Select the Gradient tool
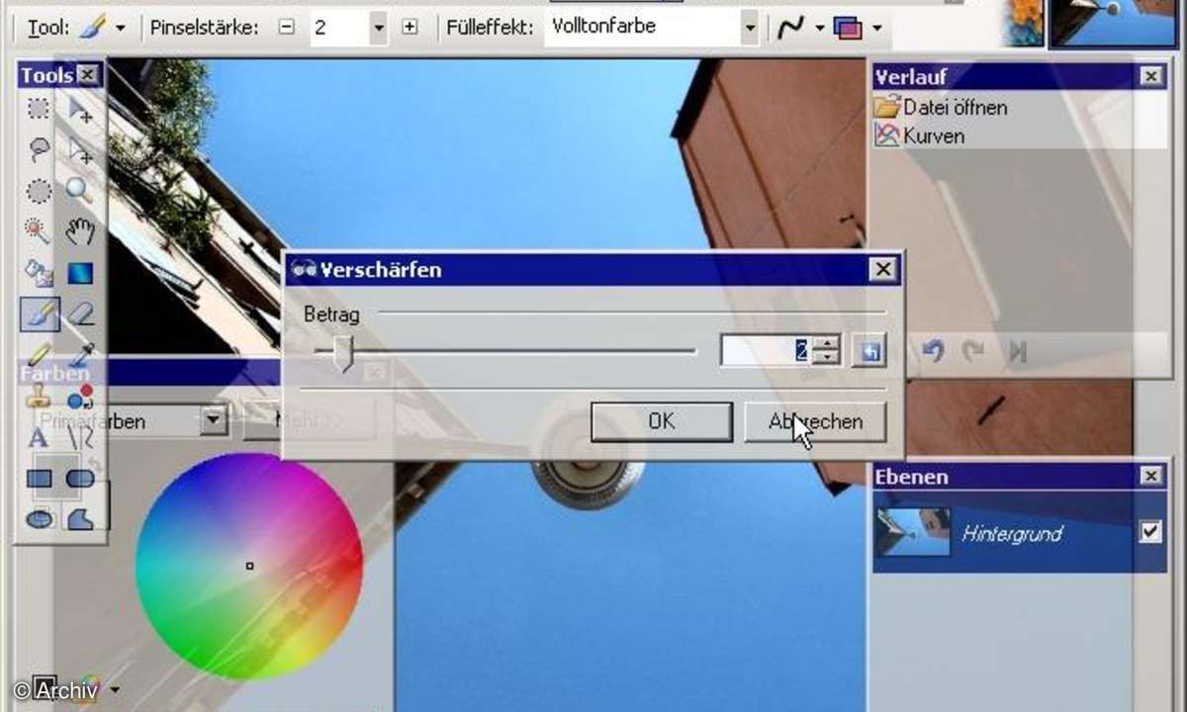 pyautogui.click(x=80, y=273)
